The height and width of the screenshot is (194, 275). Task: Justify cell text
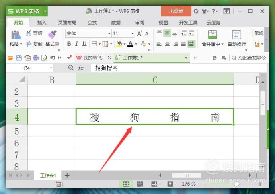183,44
